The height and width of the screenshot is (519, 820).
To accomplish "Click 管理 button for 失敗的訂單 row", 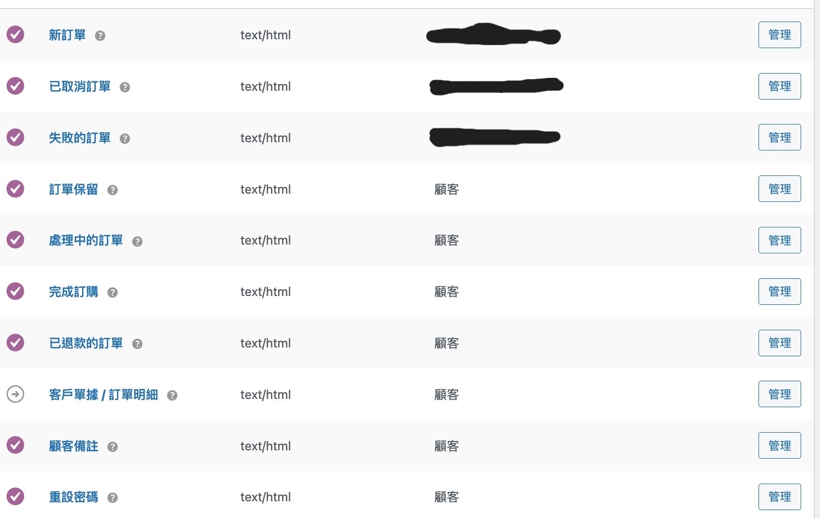I will (x=779, y=138).
